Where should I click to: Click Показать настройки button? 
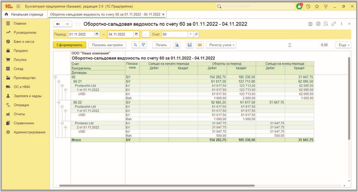point(107,45)
